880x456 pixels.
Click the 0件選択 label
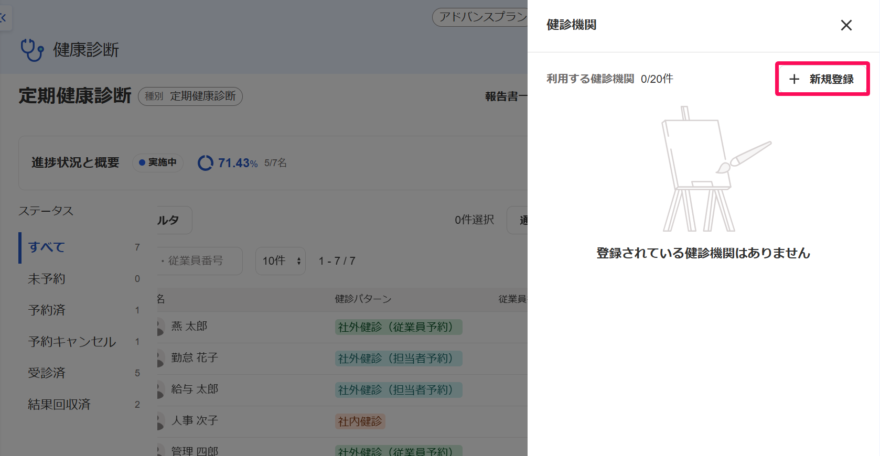[x=475, y=220]
